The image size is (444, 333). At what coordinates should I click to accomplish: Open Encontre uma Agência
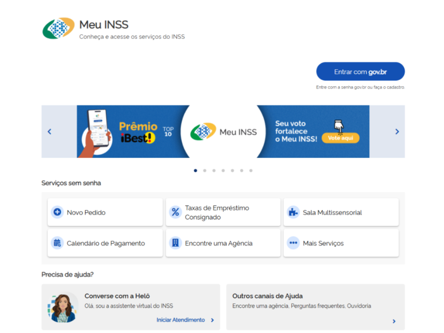click(223, 243)
